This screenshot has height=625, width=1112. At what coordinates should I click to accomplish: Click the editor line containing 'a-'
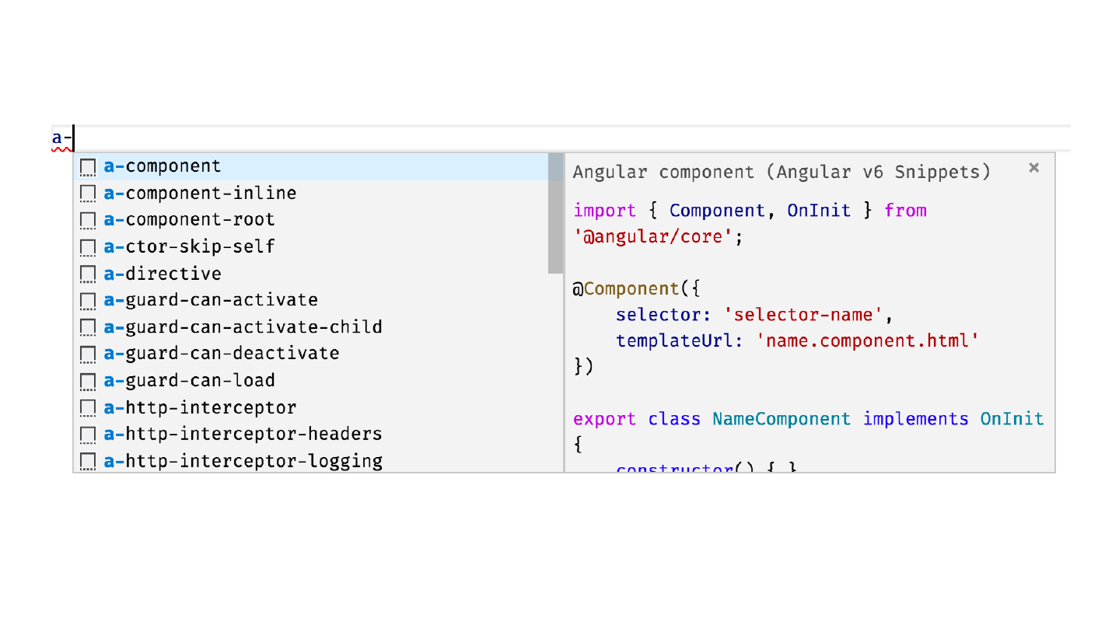click(561, 138)
